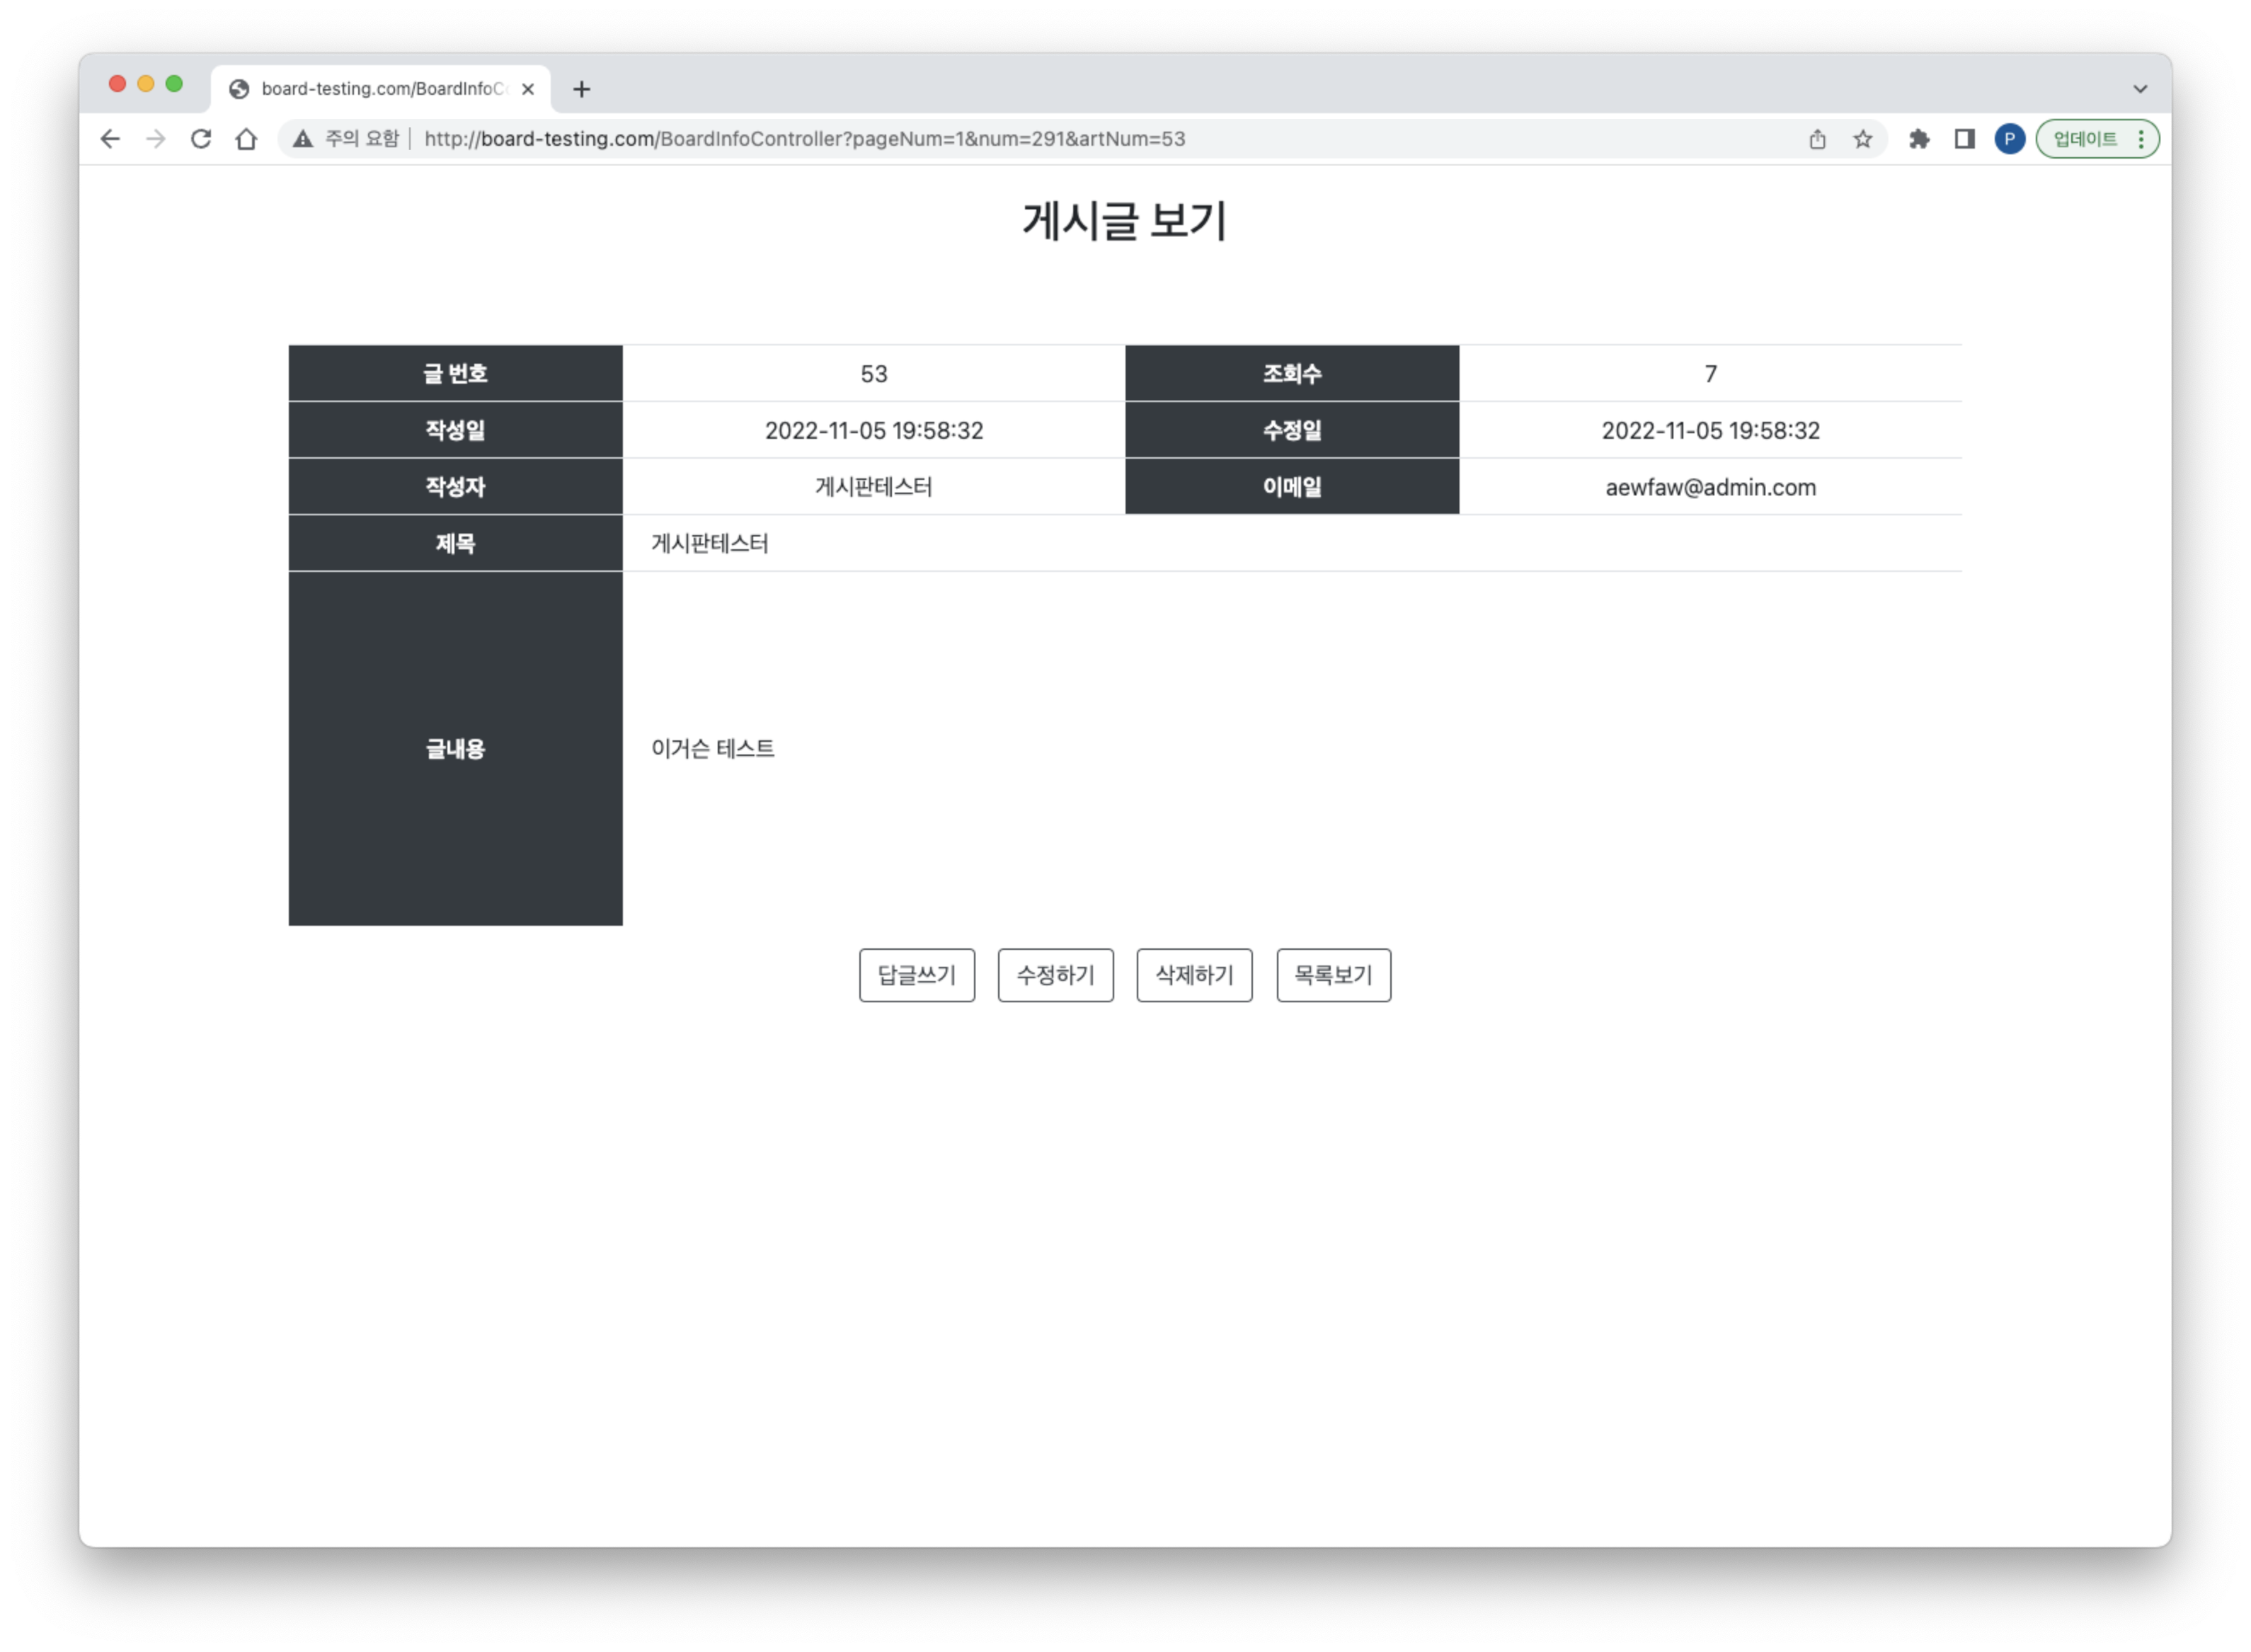Image resolution: width=2251 pixels, height=1652 pixels.
Task: Minimize the window with yellow button
Action: [x=146, y=84]
